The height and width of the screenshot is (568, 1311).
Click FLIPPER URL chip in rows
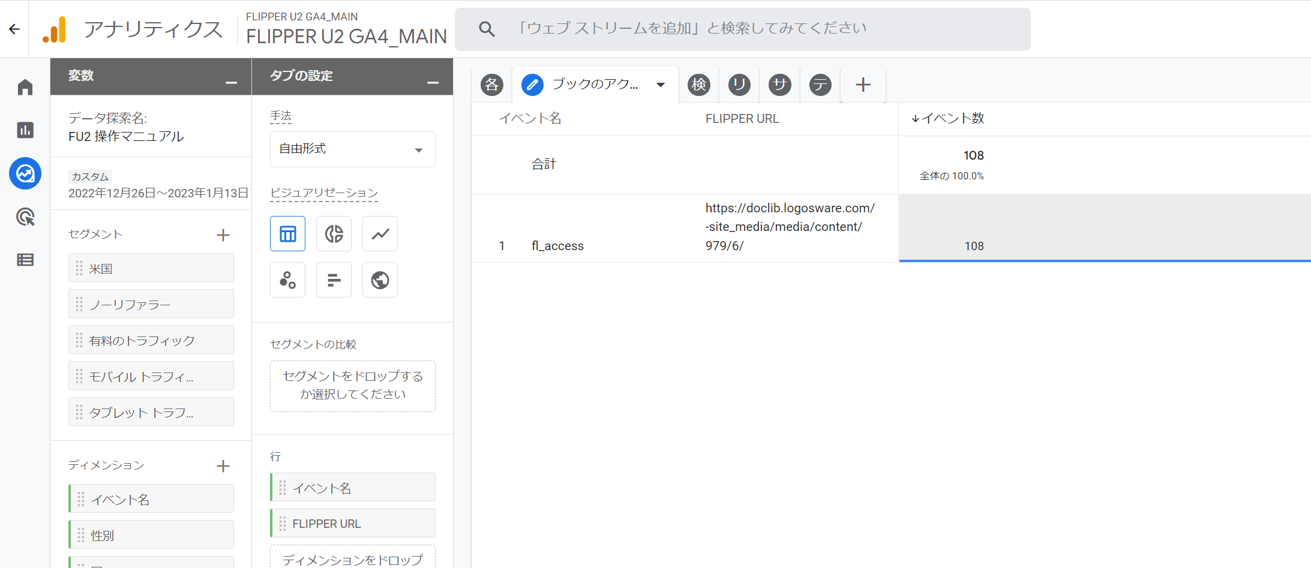coord(353,524)
